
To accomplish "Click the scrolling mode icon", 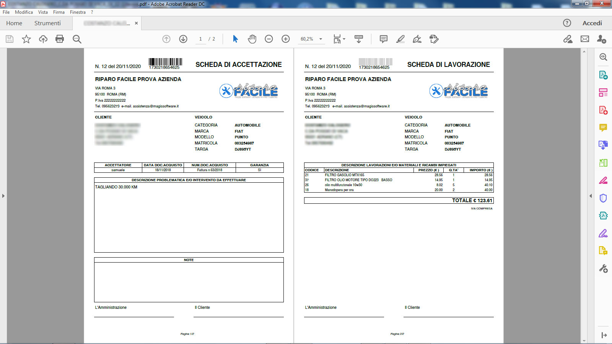I will [359, 39].
